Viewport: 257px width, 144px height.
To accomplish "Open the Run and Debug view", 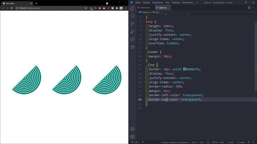I will pyautogui.click(x=133, y=32).
